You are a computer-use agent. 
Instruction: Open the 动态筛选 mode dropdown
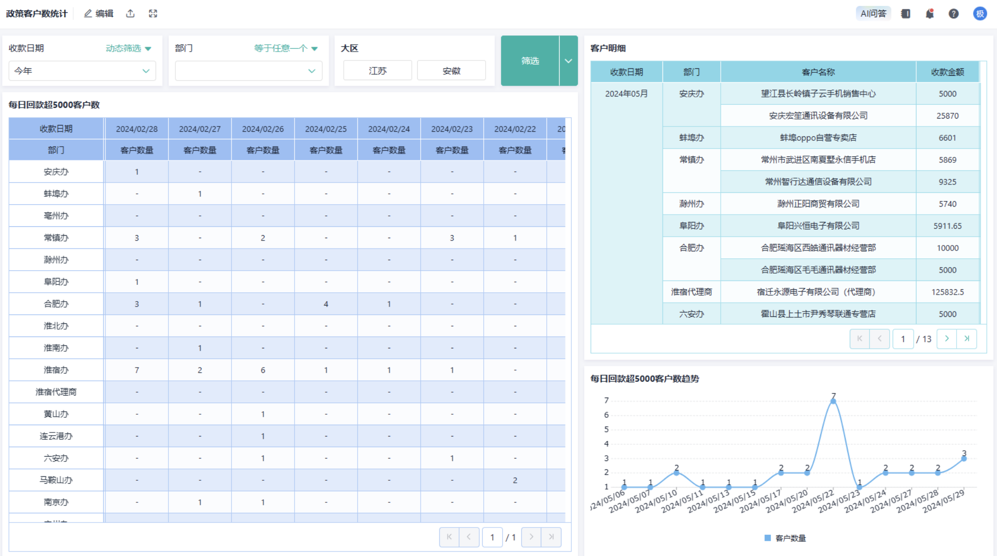[128, 48]
